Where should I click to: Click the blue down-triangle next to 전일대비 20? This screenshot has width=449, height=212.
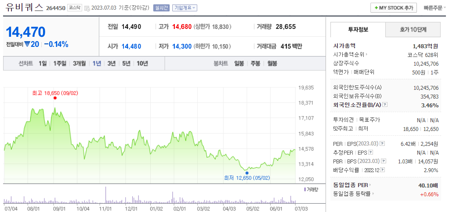coord(27,45)
